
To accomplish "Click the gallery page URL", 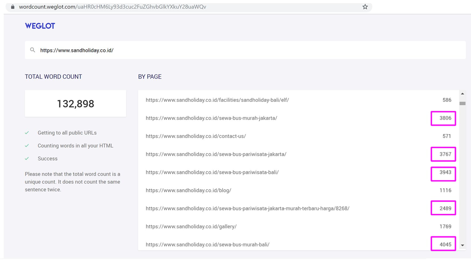I will click(191, 227).
